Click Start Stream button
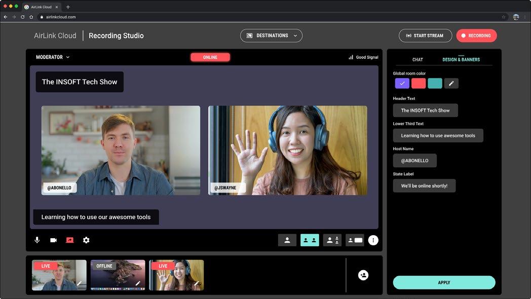The height and width of the screenshot is (299, 531). click(425, 35)
